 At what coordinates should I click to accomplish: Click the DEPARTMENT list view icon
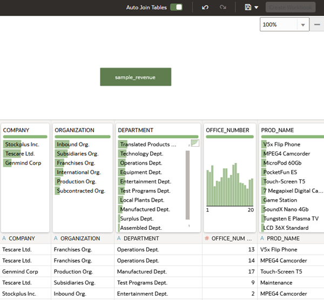(195, 143)
